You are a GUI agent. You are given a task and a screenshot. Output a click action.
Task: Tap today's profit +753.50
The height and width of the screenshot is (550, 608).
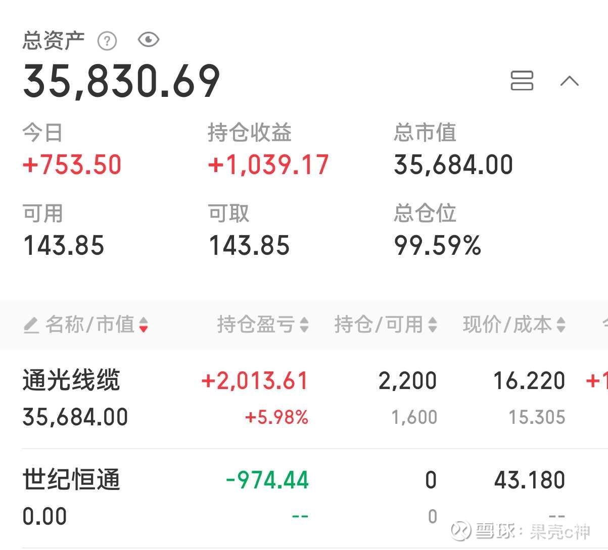(72, 165)
